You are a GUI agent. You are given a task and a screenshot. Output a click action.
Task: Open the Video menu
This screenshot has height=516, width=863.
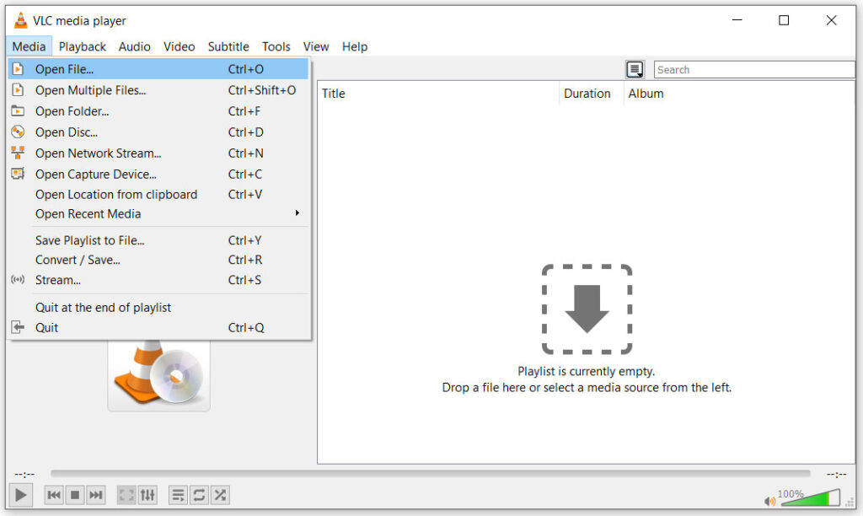tap(179, 47)
